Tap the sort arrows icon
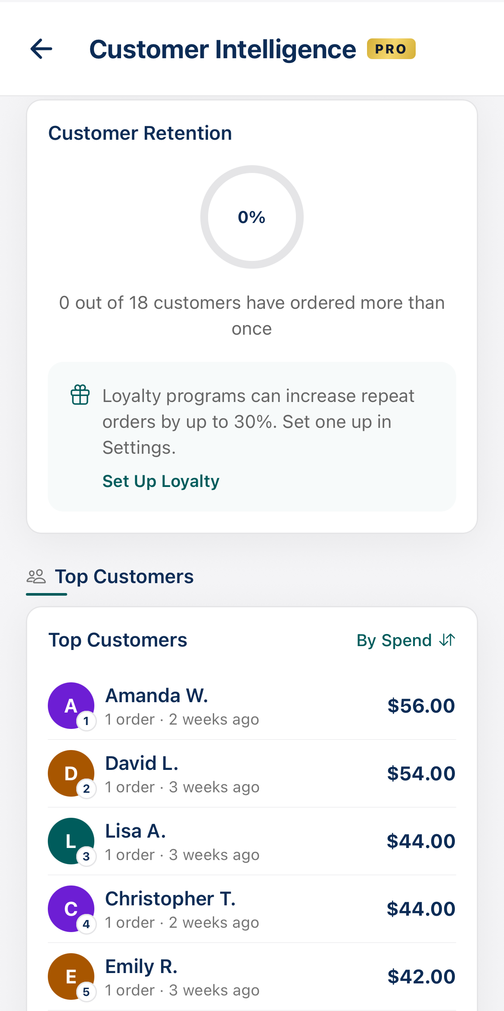 coord(447,640)
